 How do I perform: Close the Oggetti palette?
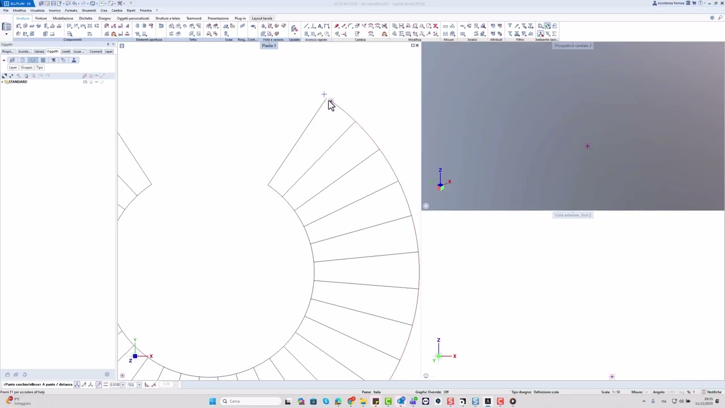[x=113, y=44]
